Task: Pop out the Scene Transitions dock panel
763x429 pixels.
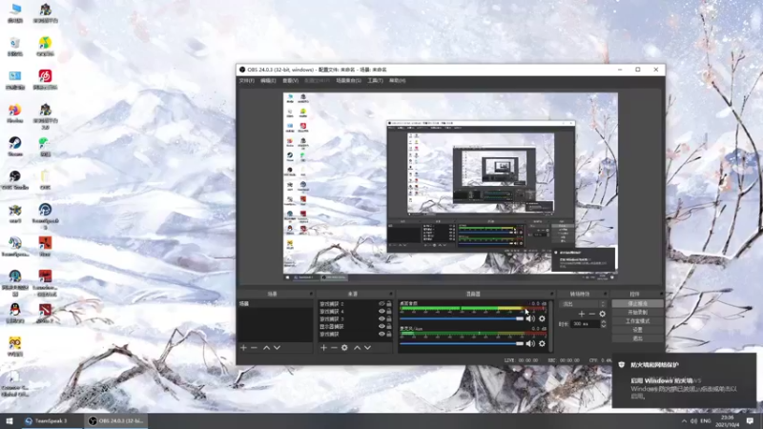Action: coord(605,294)
